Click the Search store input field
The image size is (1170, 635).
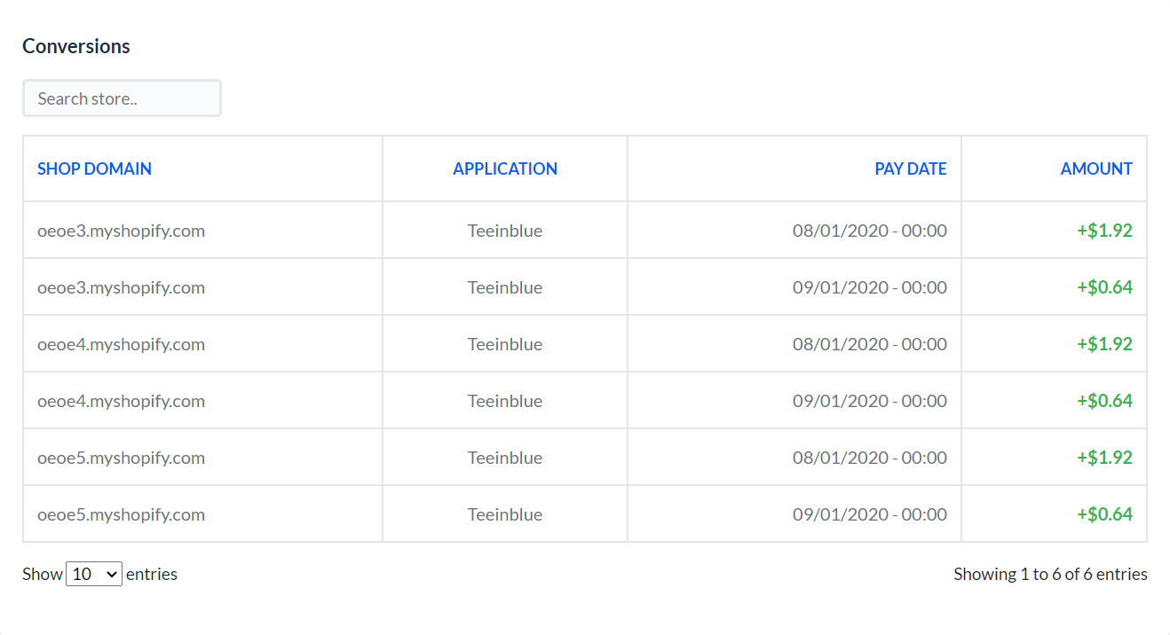coord(122,98)
